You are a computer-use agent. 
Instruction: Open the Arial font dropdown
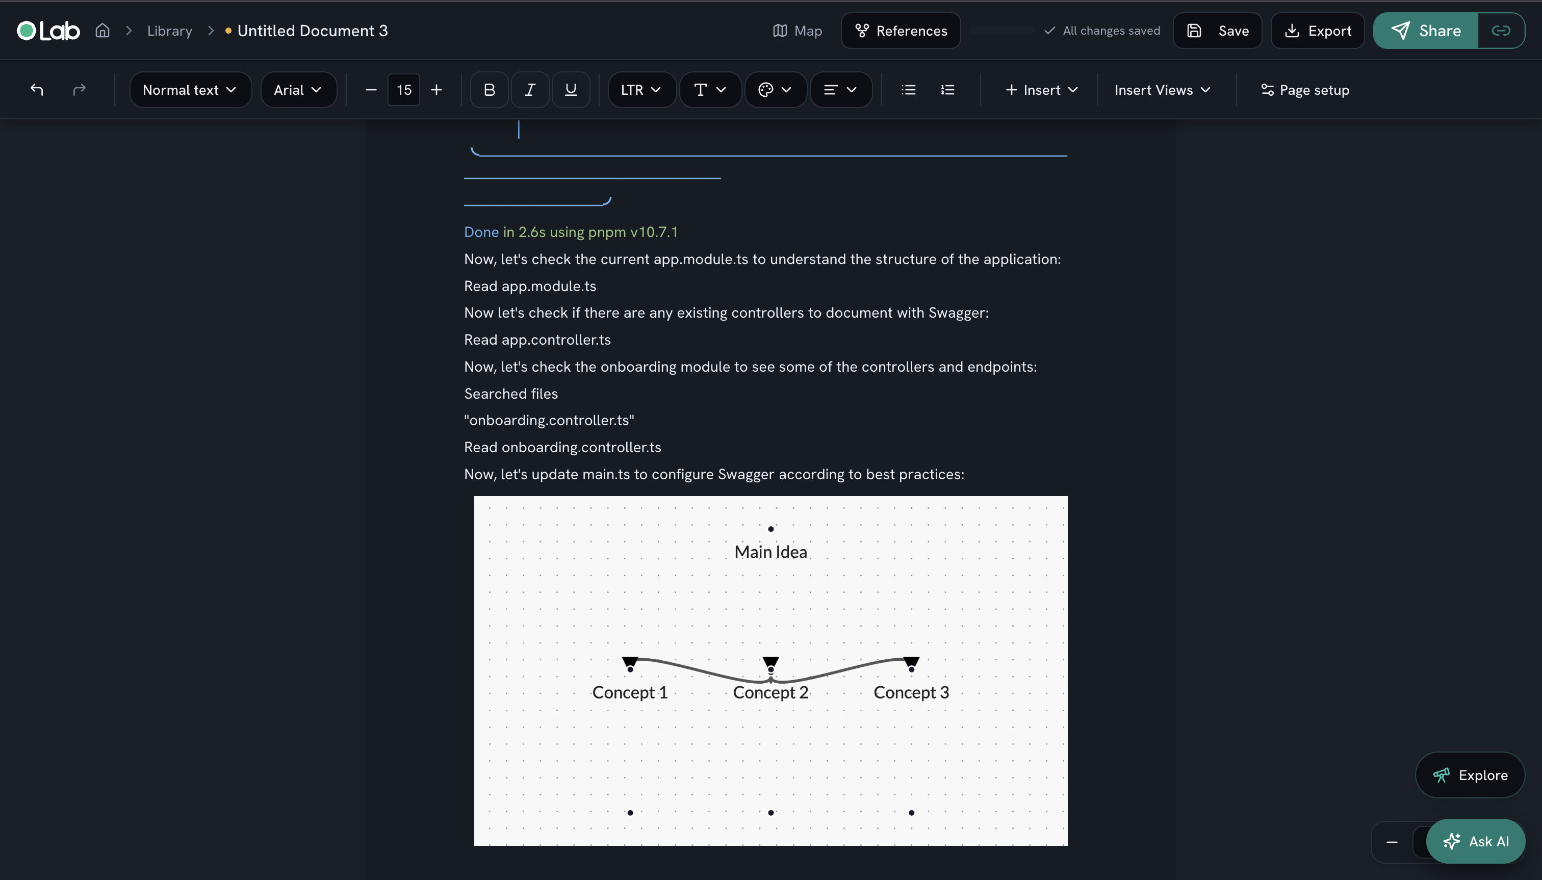299,90
